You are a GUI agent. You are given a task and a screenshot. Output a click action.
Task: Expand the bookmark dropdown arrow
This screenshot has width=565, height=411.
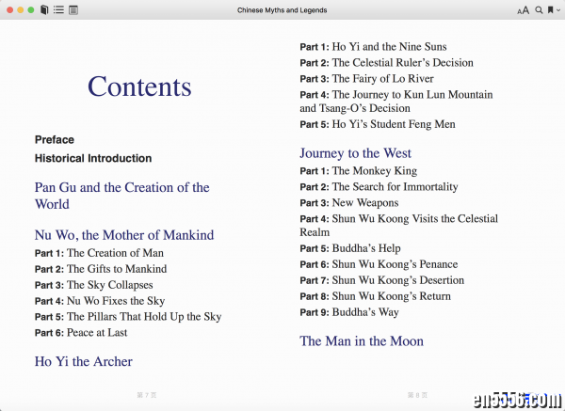pyautogui.click(x=557, y=10)
